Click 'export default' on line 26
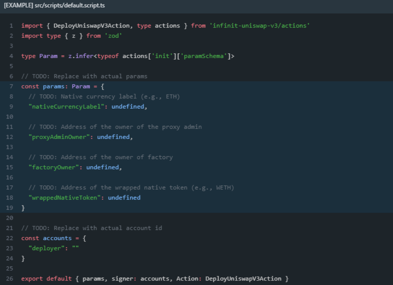The image size is (393, 285). pos(46,279)
